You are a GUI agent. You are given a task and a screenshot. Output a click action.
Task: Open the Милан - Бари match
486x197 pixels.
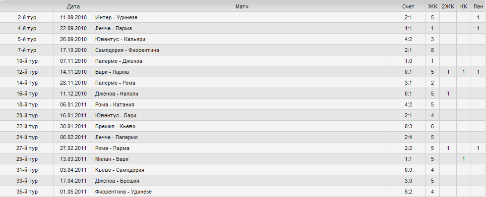pos(112,159)
